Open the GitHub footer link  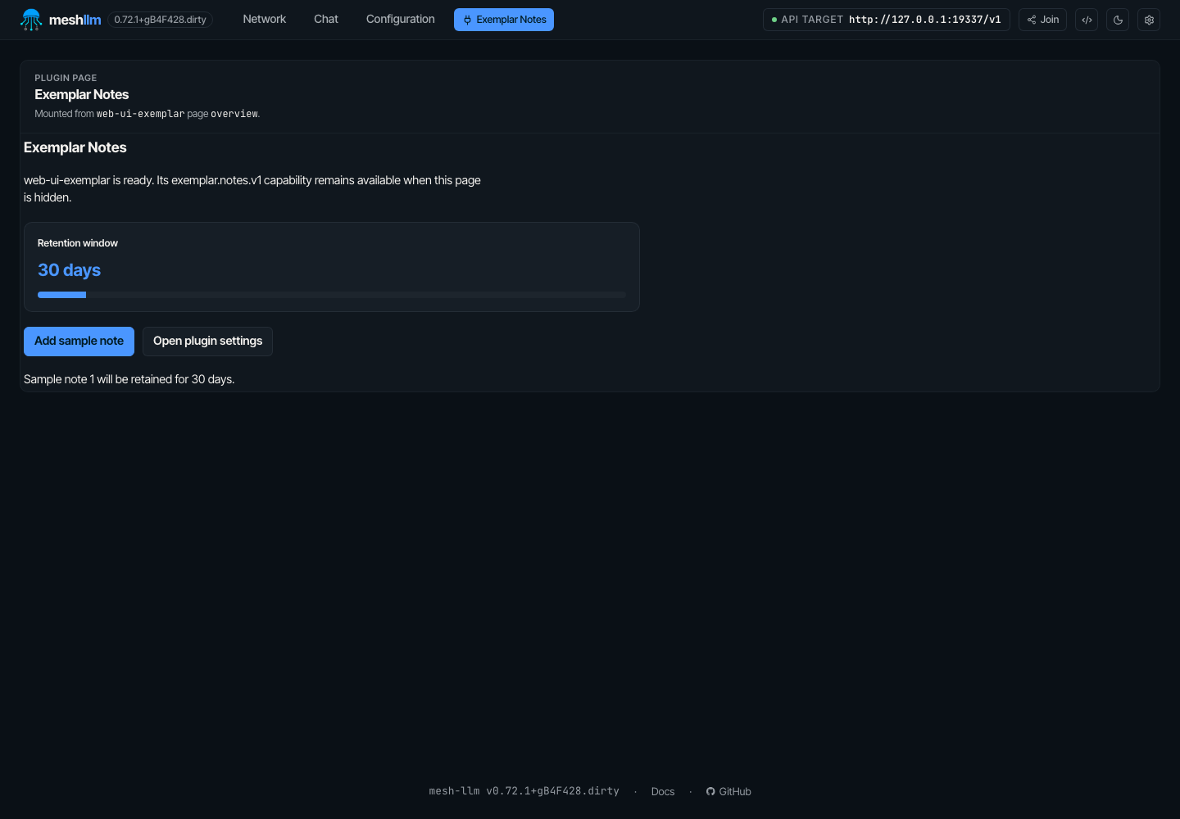pos(728,792)
